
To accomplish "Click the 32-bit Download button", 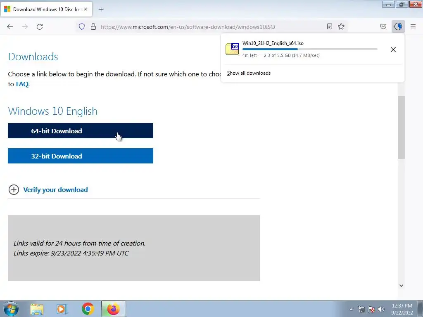I will pos(81,156).
